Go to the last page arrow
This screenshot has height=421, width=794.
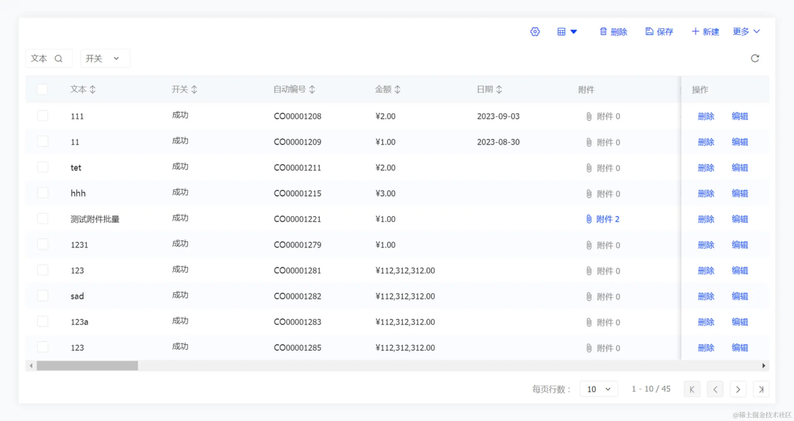pos(761,389)
